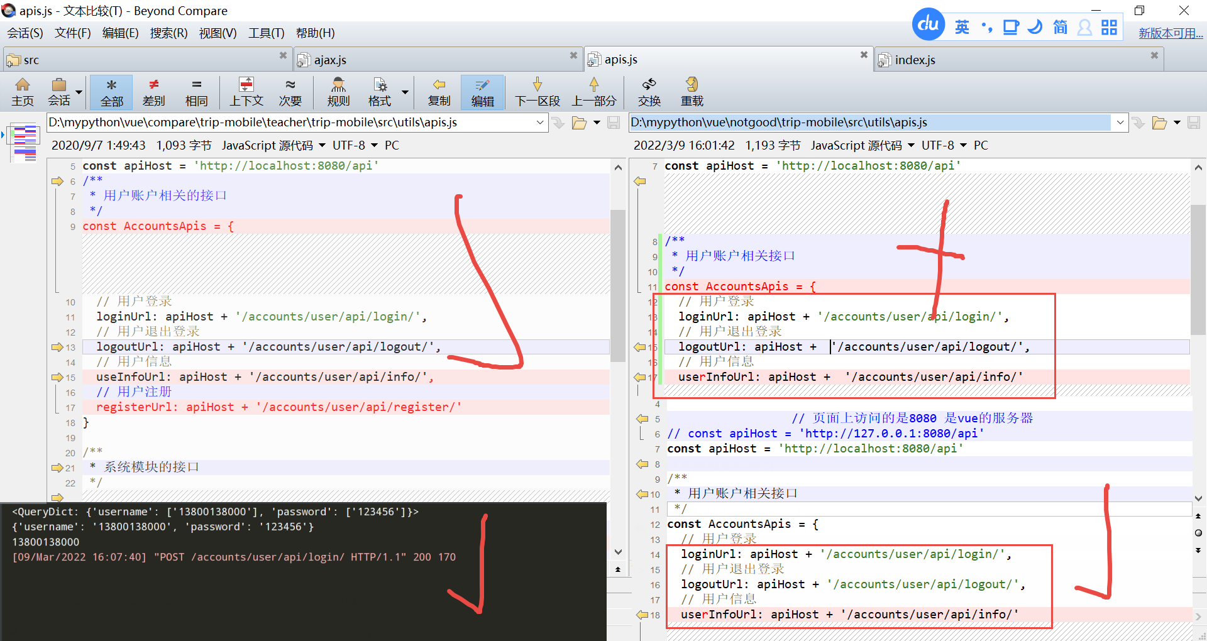Click the 新版本可用 link
Viewport: 1207px width, 641px height.
[1171, 33]
